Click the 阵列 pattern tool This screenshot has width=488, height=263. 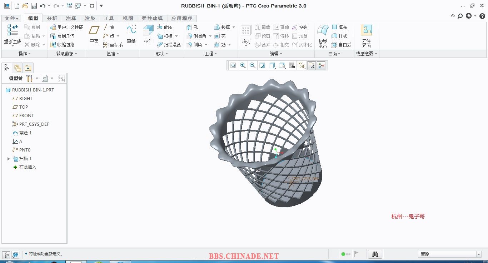point(246,35)
